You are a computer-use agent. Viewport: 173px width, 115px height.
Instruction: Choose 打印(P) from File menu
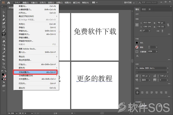tap(36, 84)
